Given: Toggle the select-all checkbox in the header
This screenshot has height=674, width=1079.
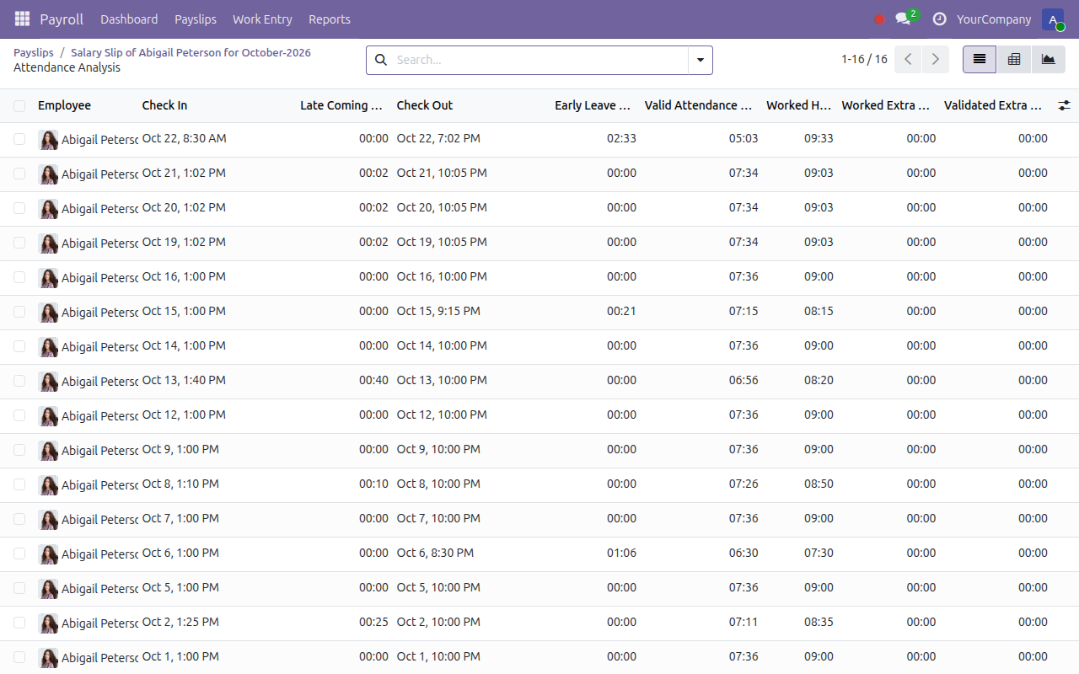Looking at the screenshot, I should (19, 106).
